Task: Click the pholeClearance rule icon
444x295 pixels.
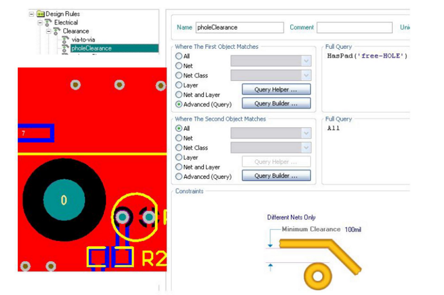Action: click(x=65, y=48)
